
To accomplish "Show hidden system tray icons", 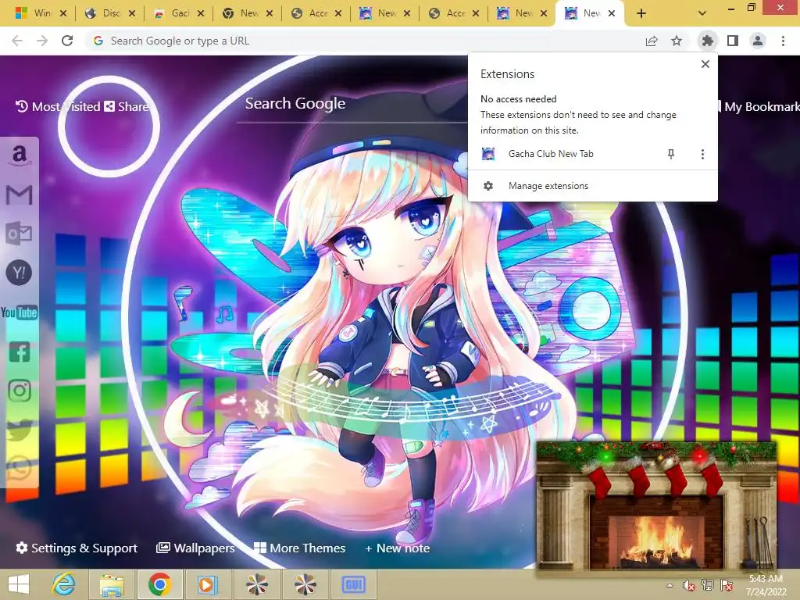I will 670,585.
